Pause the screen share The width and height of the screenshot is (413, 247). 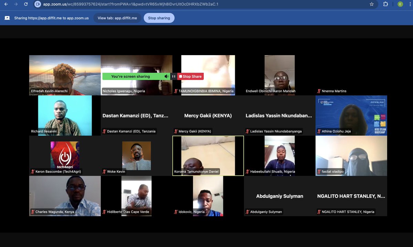173,76
